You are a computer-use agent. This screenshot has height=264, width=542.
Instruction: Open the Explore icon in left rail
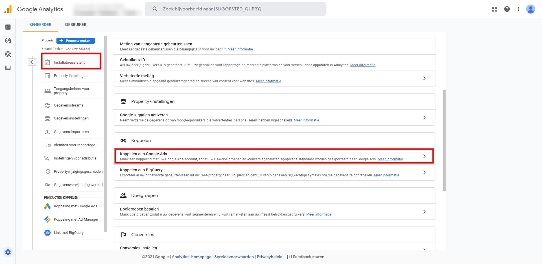pyautogui.click(x=8, y=41)
